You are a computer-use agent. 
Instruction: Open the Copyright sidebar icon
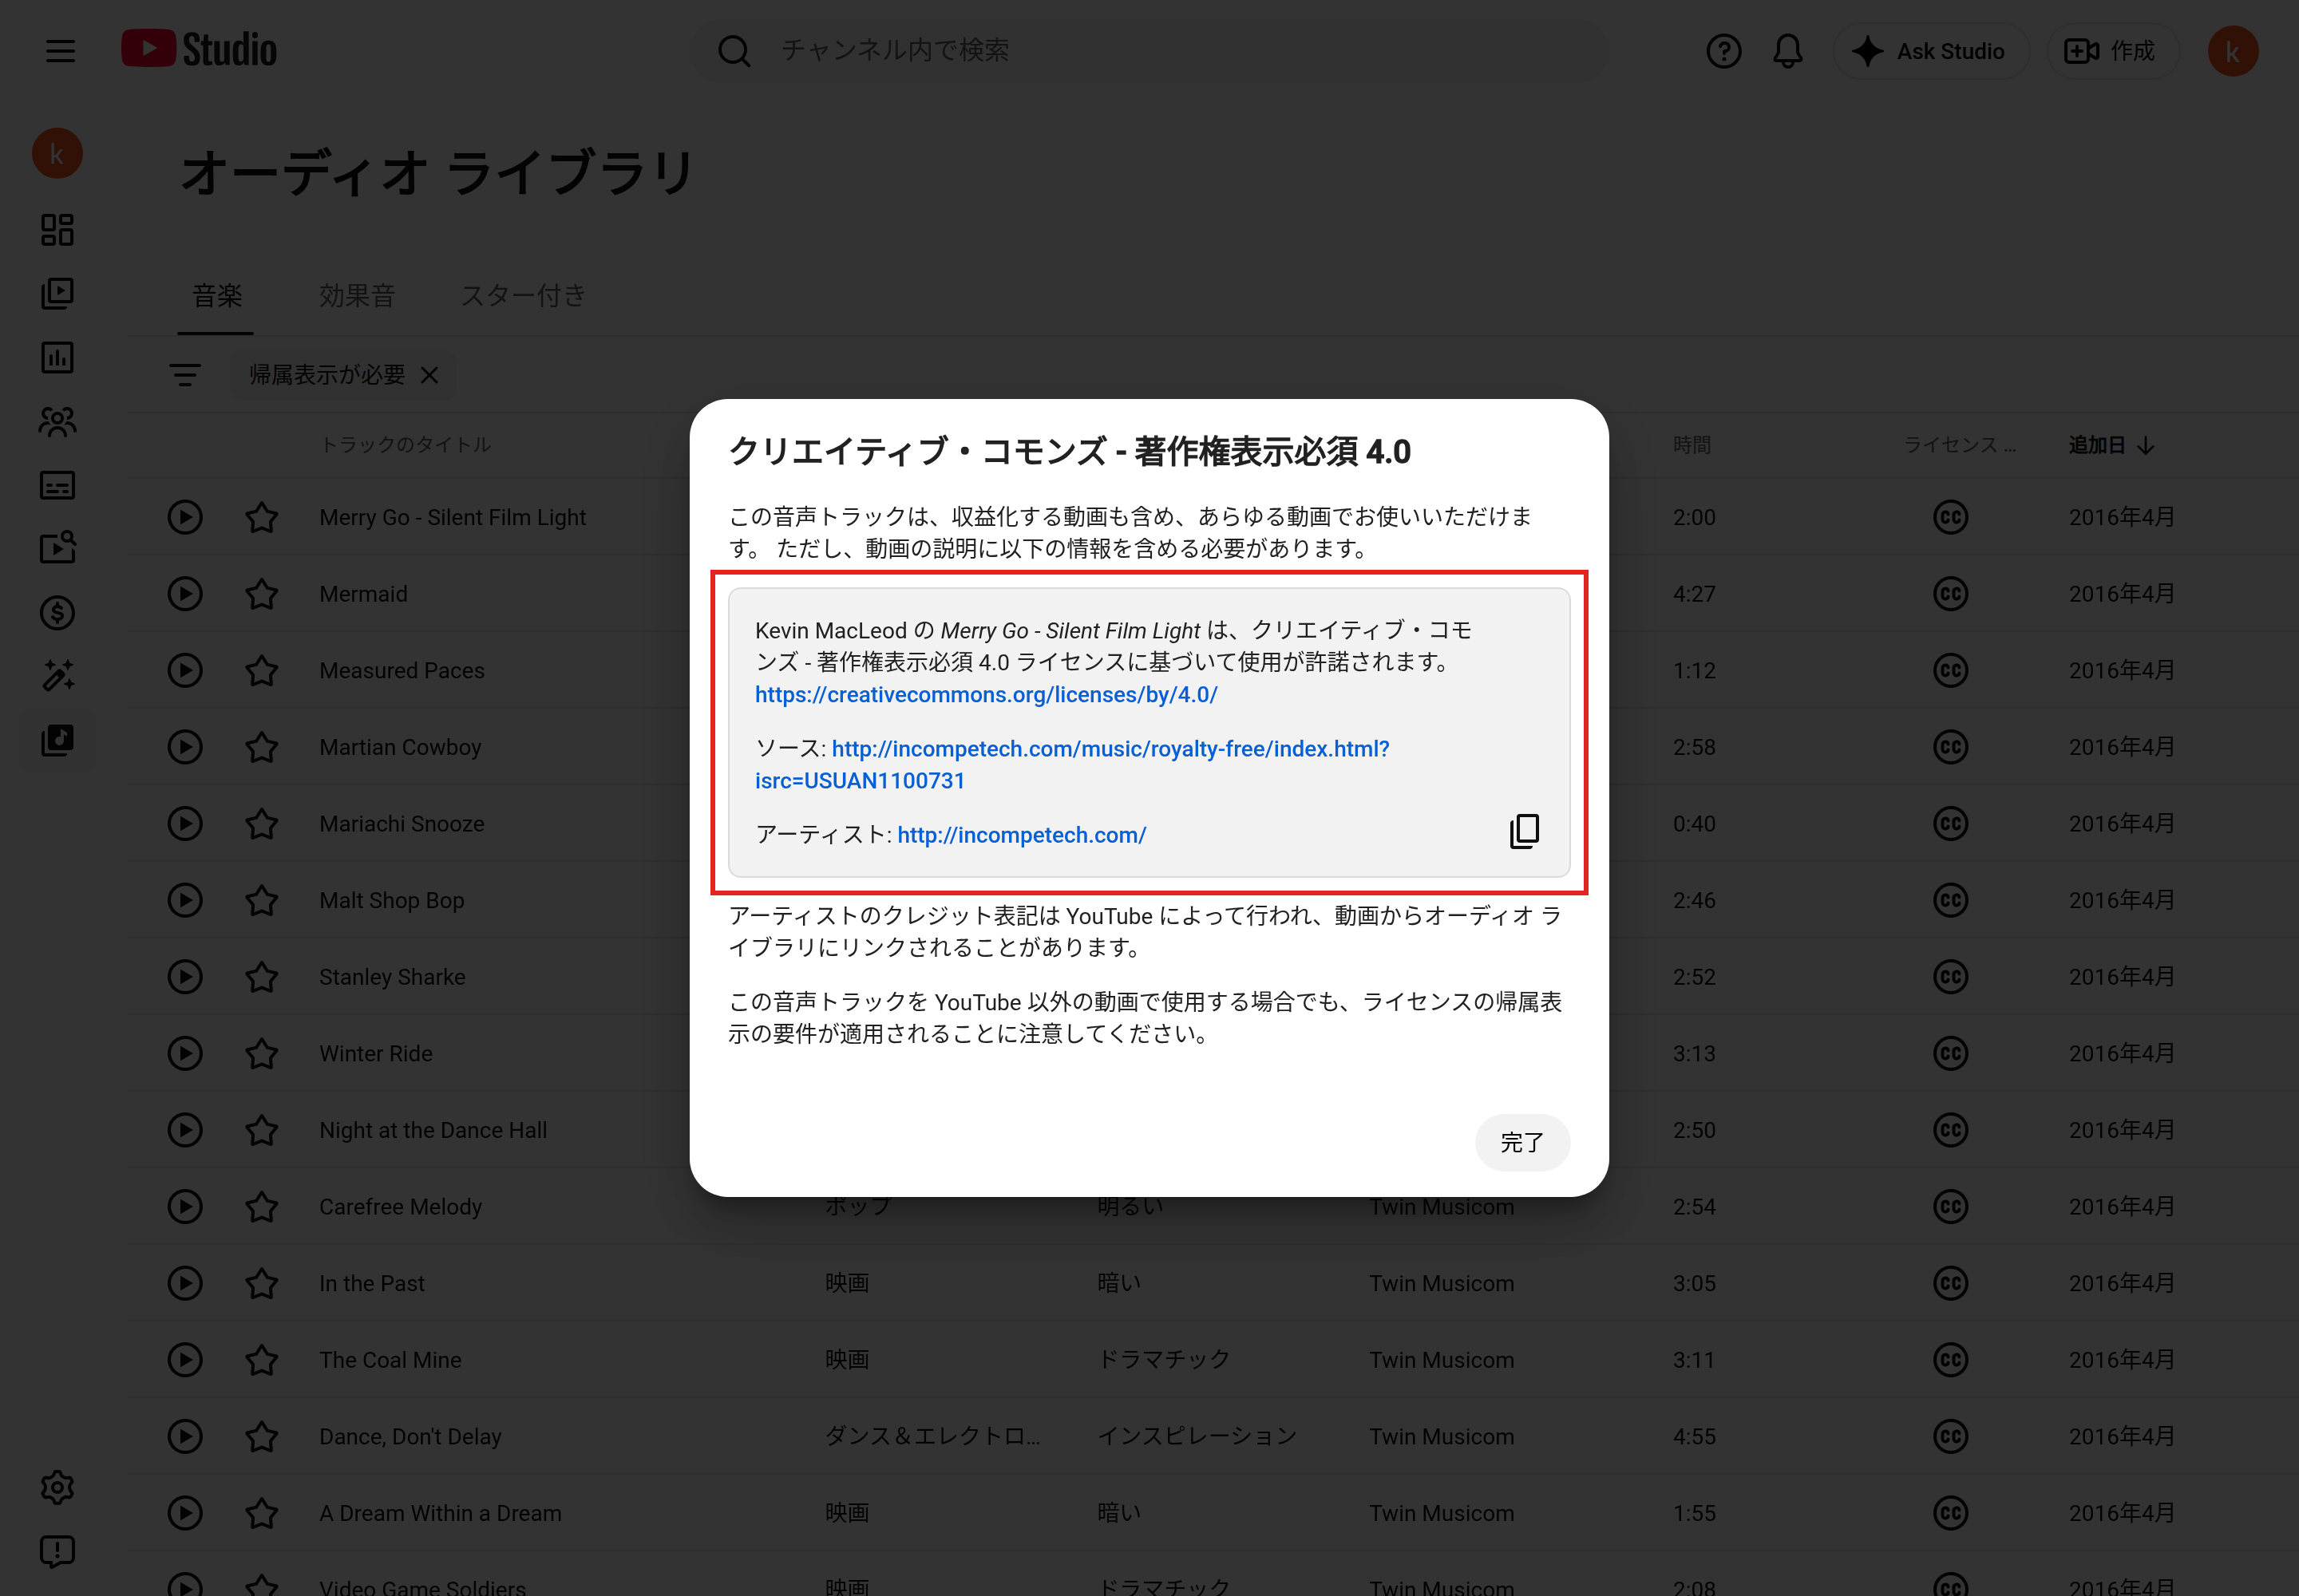pyautogui.click(x=57, y=548)
